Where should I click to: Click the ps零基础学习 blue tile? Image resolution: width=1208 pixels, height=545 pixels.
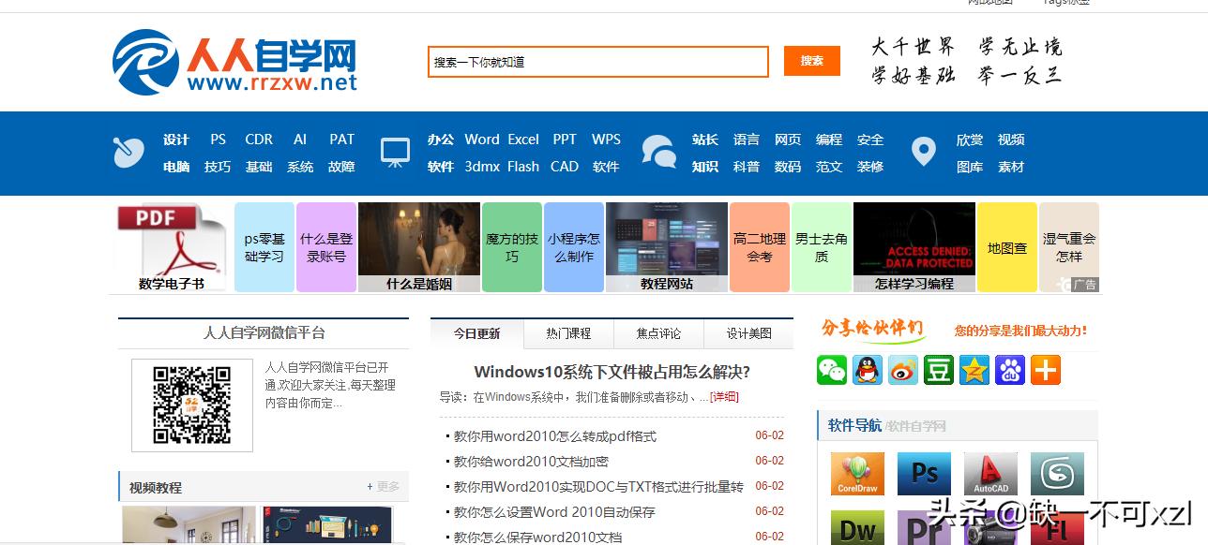(x=264, y=247)
